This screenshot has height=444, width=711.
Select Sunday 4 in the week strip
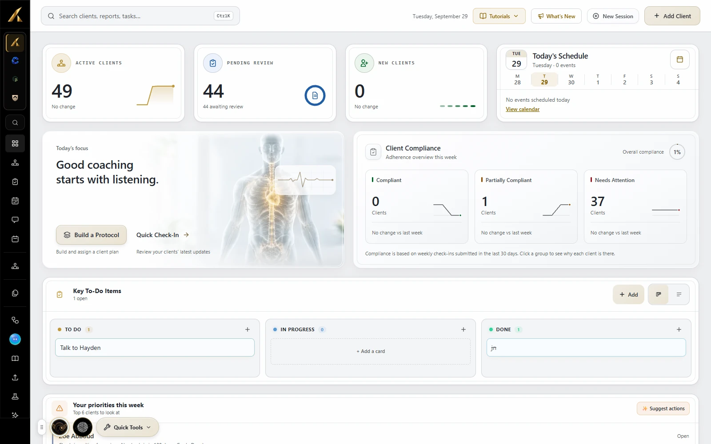pyautogui.click(x=678, y=79)
